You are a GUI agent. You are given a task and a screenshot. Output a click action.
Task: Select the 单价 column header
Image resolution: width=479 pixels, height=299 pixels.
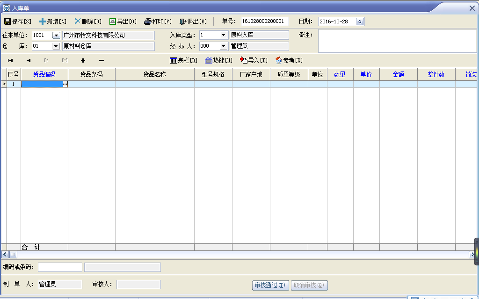click(x=366, y=74)
